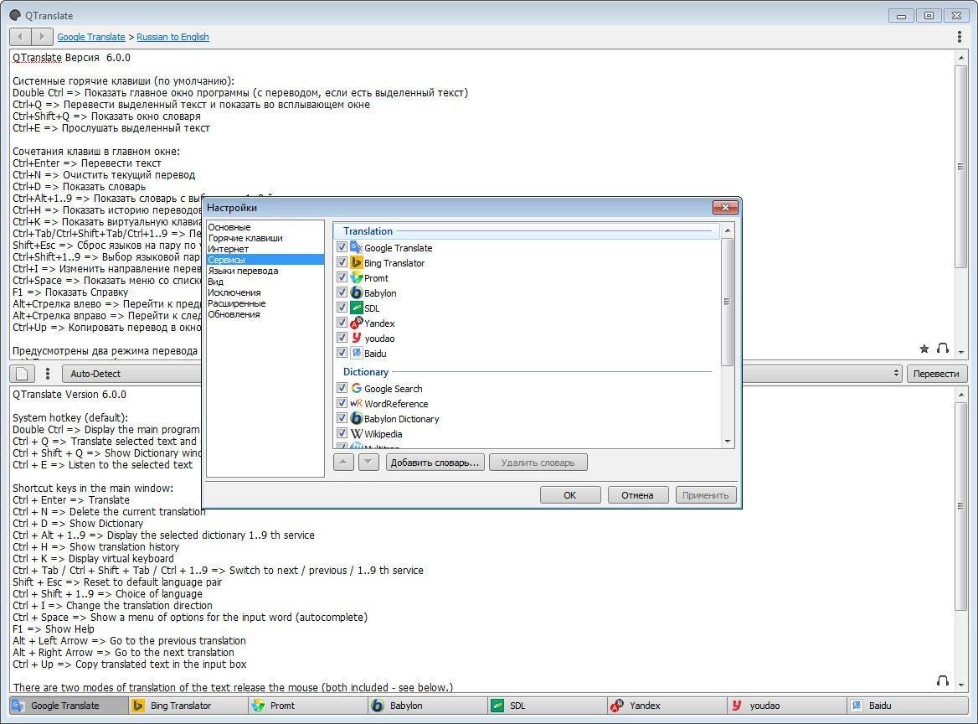Open the Russian to English link

(172, 37)
